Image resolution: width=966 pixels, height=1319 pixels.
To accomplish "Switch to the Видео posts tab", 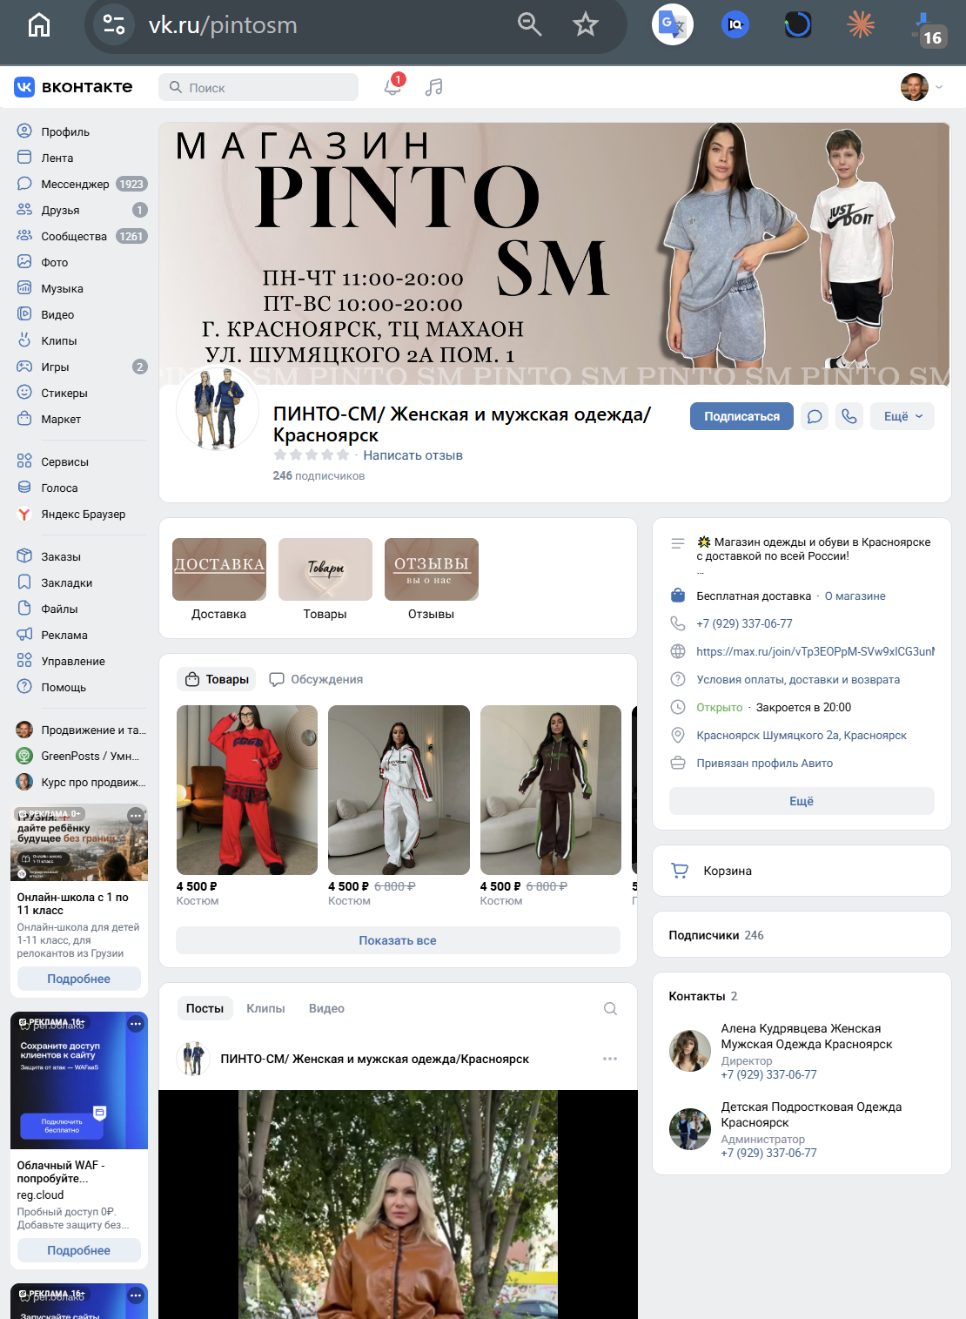I will click(x=326, y=1008).
